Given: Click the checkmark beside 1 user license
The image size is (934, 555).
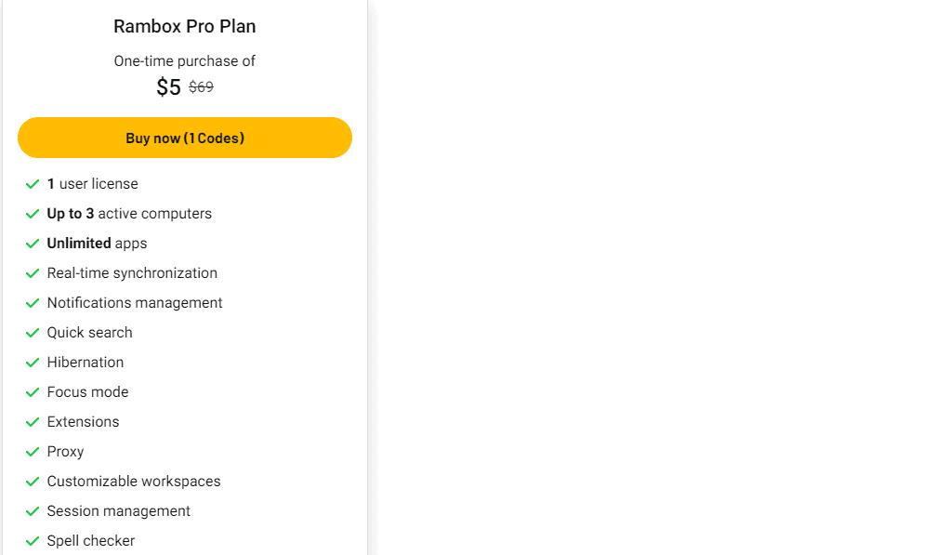Looking at the screenshot, I should [33, 184].
